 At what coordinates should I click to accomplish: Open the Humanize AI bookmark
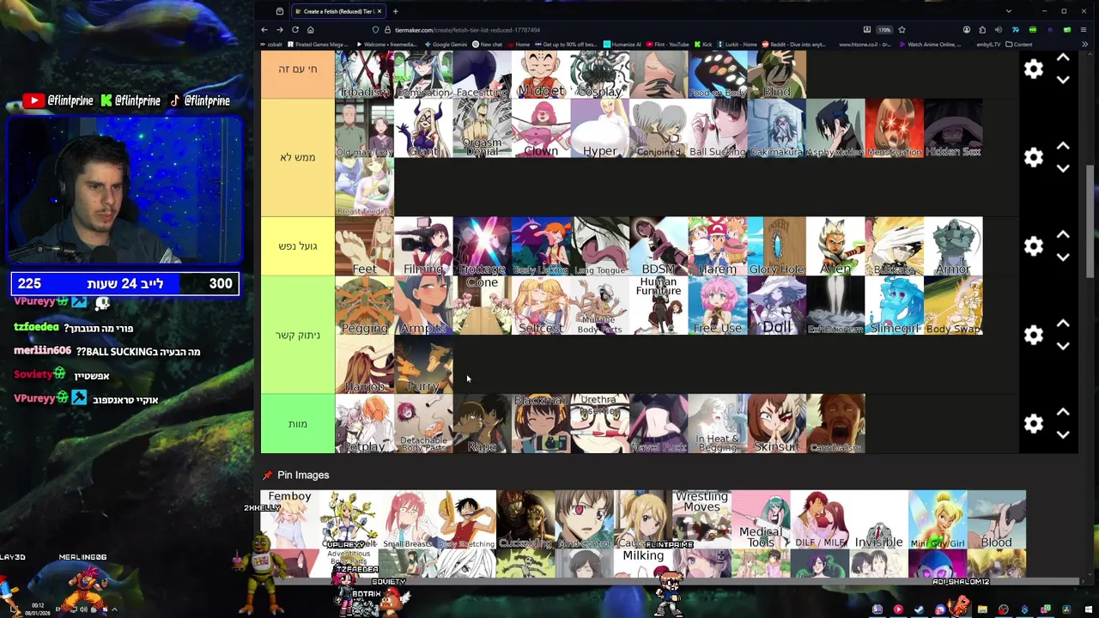click(622, 45)
